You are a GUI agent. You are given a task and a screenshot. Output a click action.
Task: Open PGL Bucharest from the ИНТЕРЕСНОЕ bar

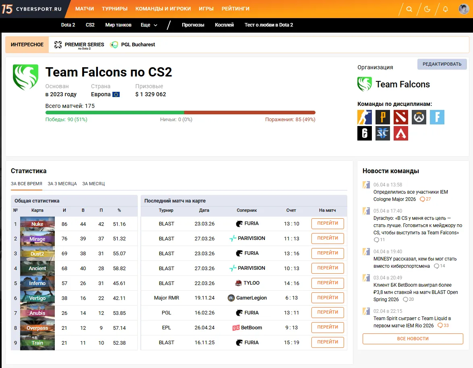(x=133, y=45)
